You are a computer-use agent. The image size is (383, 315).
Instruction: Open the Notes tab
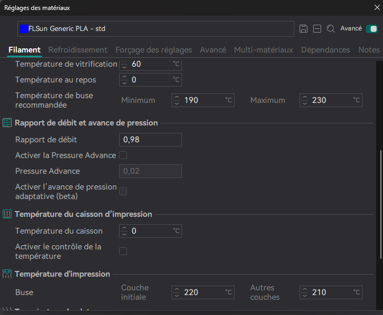click(369, 50)
